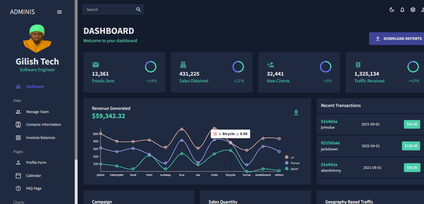
Task: Click the Gilish Tech profile avatar
Action: [x=37, y=39]
